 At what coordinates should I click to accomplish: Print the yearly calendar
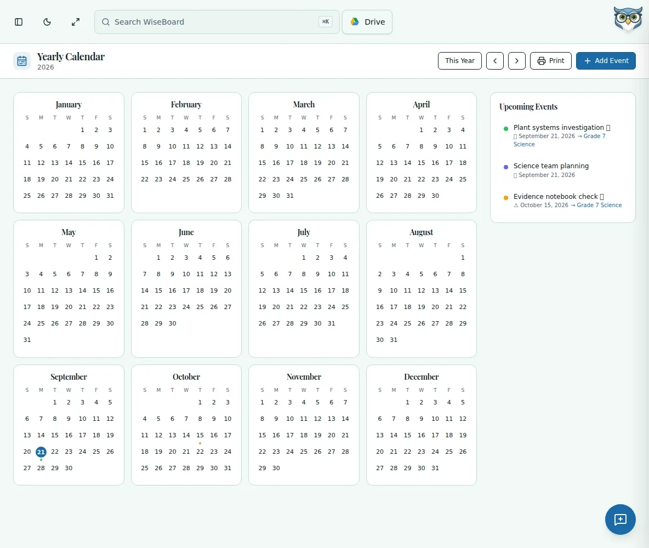550,61
